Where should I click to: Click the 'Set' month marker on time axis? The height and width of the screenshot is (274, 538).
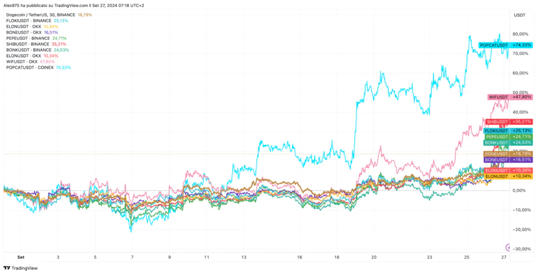click(x=20, y=258)
